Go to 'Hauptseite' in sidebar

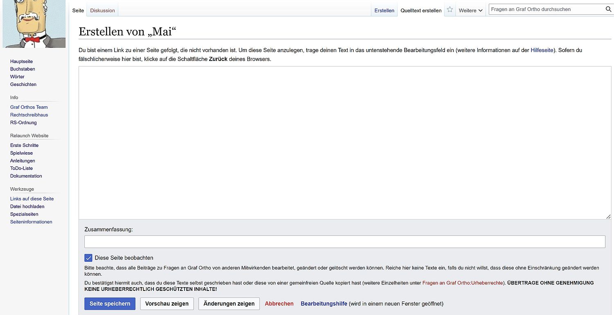click(21, 61)
